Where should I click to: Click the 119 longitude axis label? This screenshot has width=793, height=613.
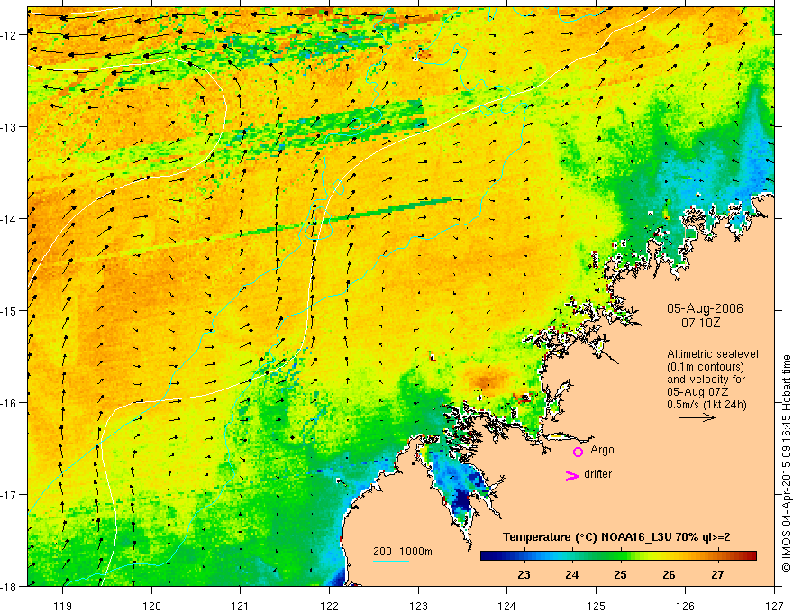coord(63,606)
